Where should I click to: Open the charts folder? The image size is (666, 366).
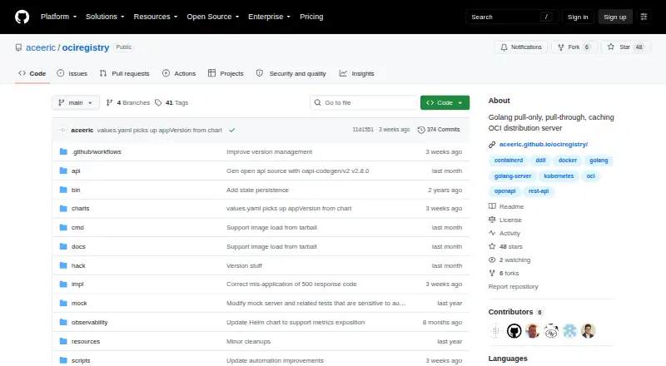point(80,208)
